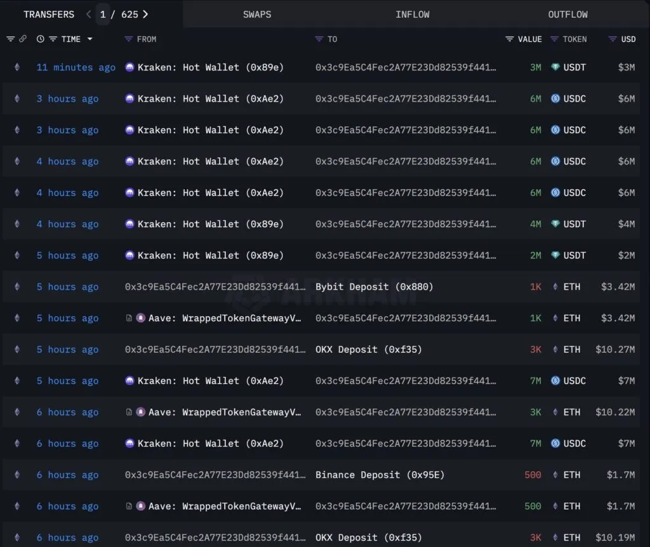Open the TIME column filter icon
The image size is (650, 547).
(53, 39)
